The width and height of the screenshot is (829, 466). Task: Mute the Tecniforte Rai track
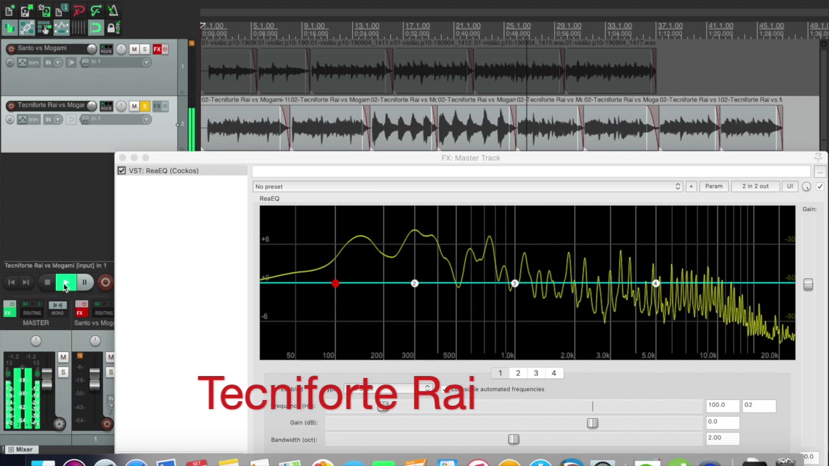coord(134,105)
